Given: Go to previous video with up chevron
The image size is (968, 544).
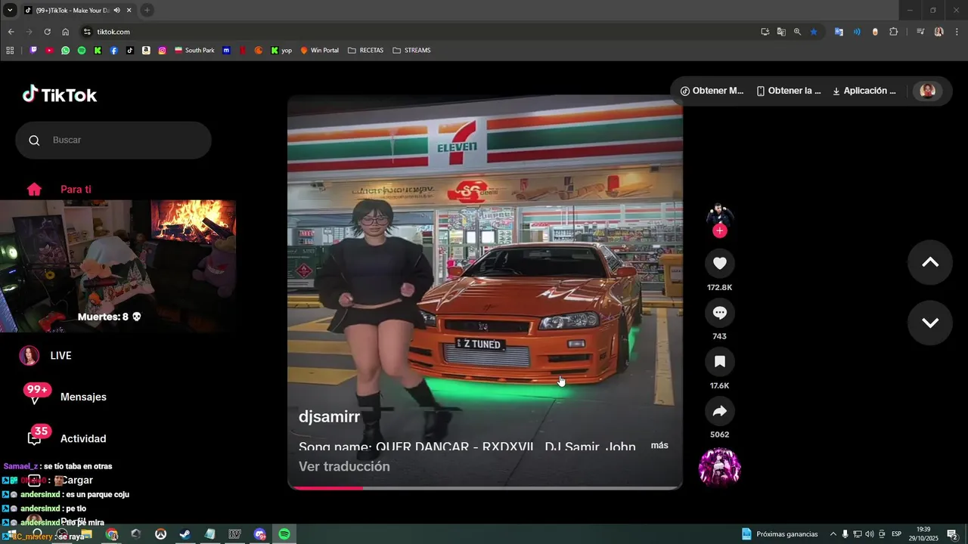Looking at the screenshot, I should pos(930,262).
